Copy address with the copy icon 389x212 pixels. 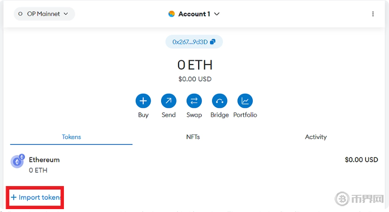212,42
